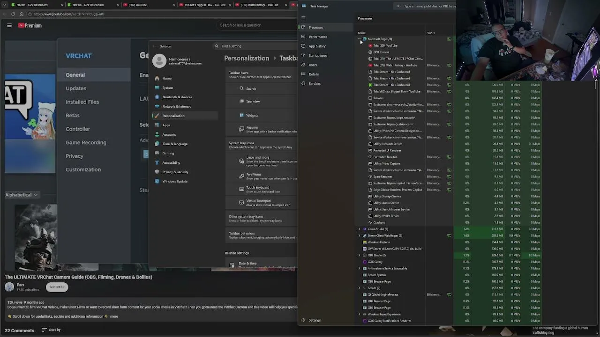Expand the Camo Studio process group
This screenshot has width=600, height=337.
360,229
